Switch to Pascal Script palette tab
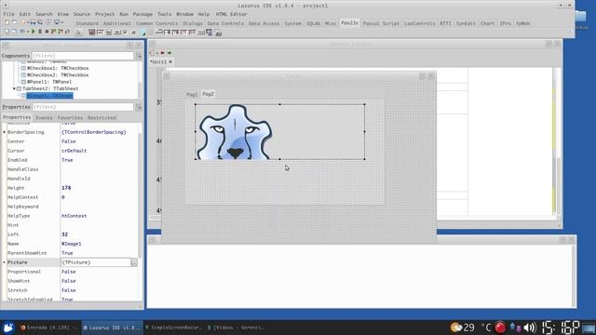This screenshot has height=335, width=596. pos(381,23)
